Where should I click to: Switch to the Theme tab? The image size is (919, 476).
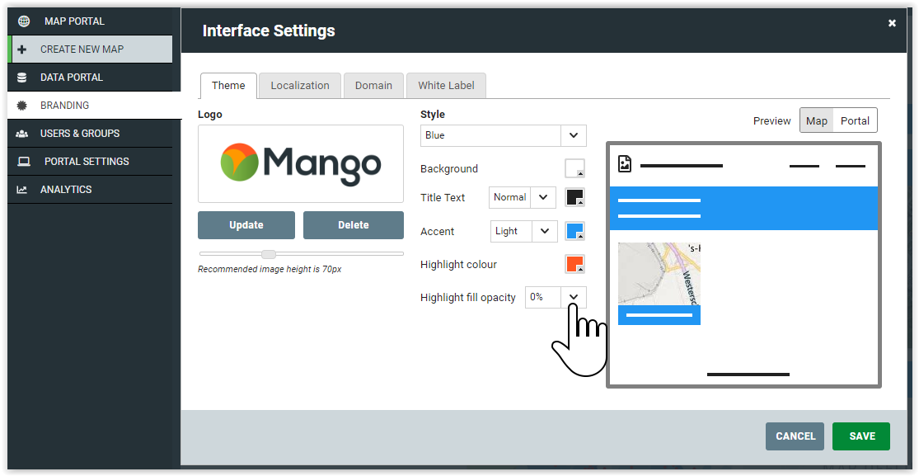[x=228, y=86]
